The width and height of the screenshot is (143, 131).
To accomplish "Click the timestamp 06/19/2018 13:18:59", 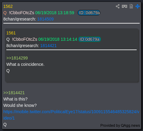I will (x=55, y=13).
